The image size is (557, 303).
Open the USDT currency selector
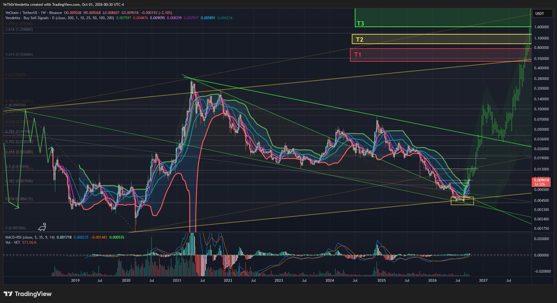click(544, 13)
